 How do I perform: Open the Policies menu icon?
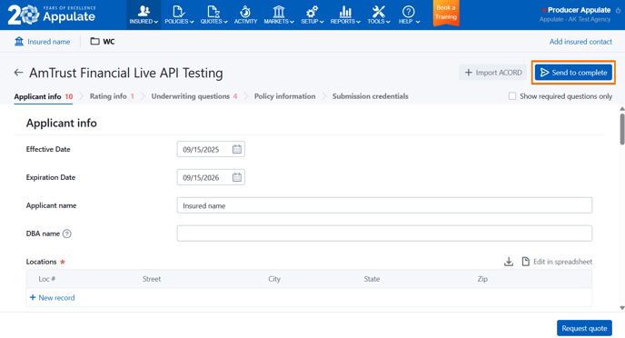(x=179, y=11)
